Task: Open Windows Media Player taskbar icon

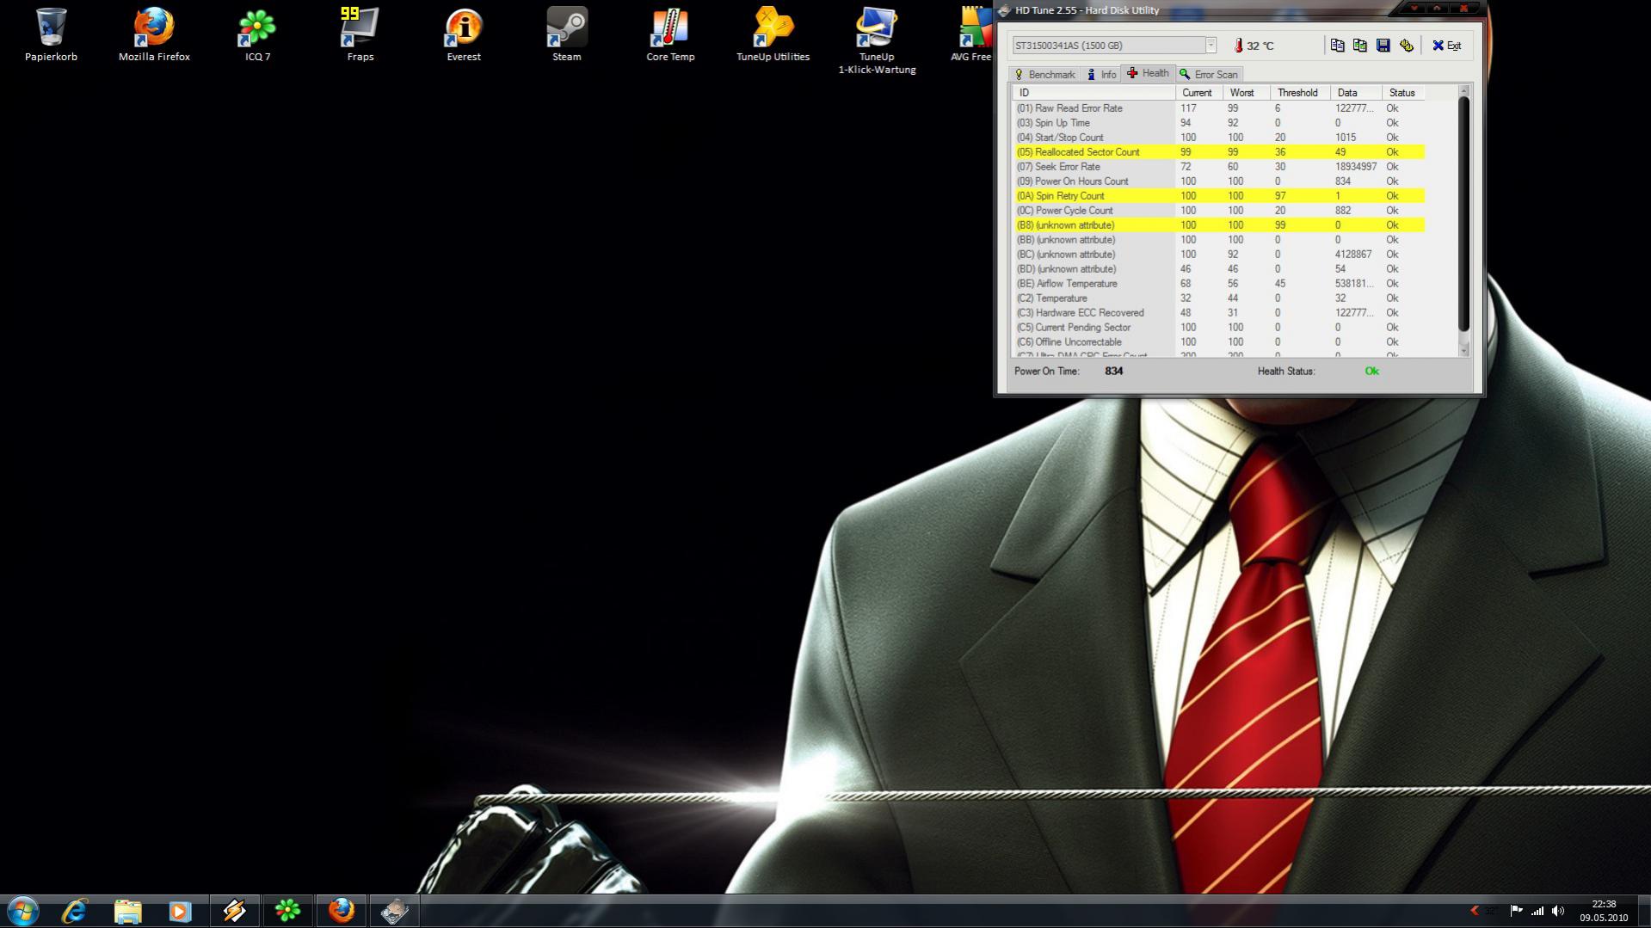Action: pyautogui.click(x=180, y=911)
